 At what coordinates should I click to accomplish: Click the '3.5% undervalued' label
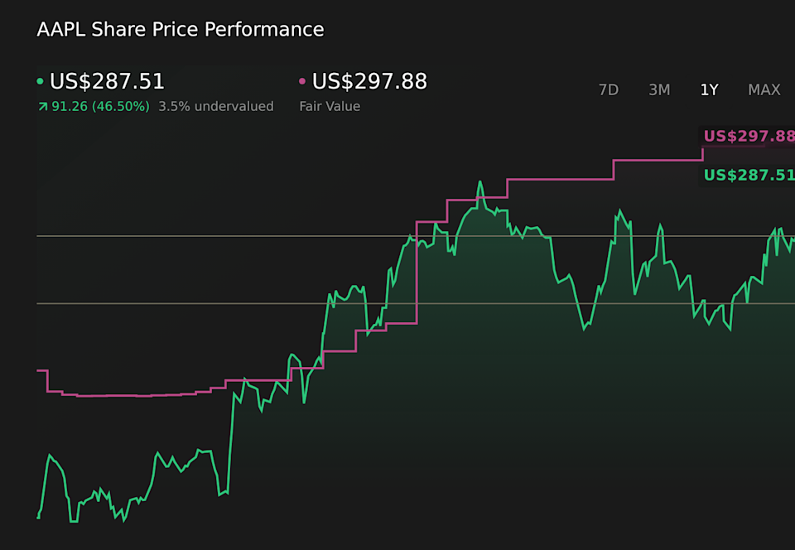click(216, 107)
